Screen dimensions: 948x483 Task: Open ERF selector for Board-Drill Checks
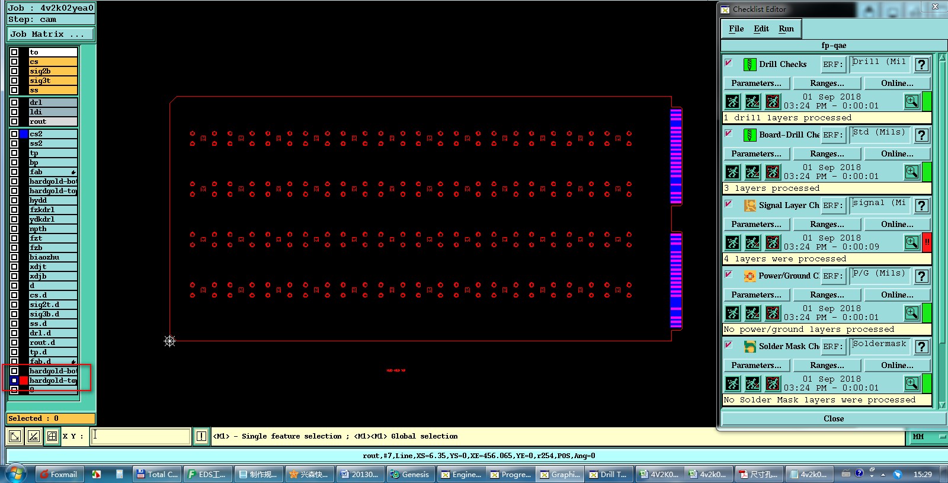coord(832,135)
